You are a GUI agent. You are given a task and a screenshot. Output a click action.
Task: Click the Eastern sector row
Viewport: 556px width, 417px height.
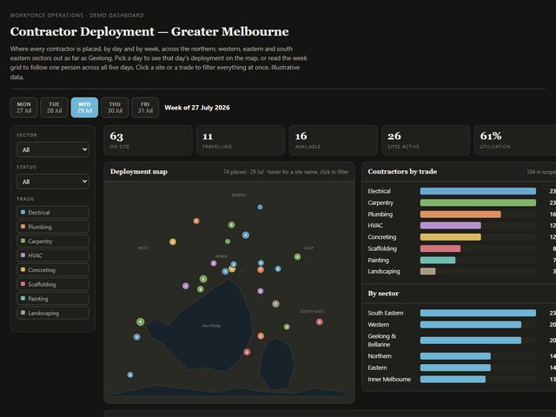pos(461,367)
